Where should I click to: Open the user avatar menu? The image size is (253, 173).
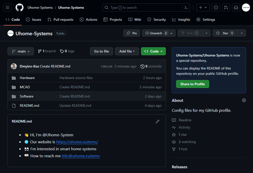pyautogui.click(x=246, y=7)
